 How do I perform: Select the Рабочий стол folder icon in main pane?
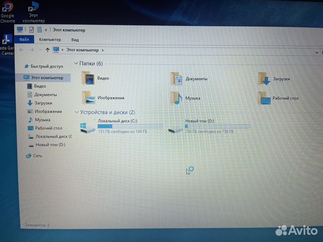(x=264, y=98)
